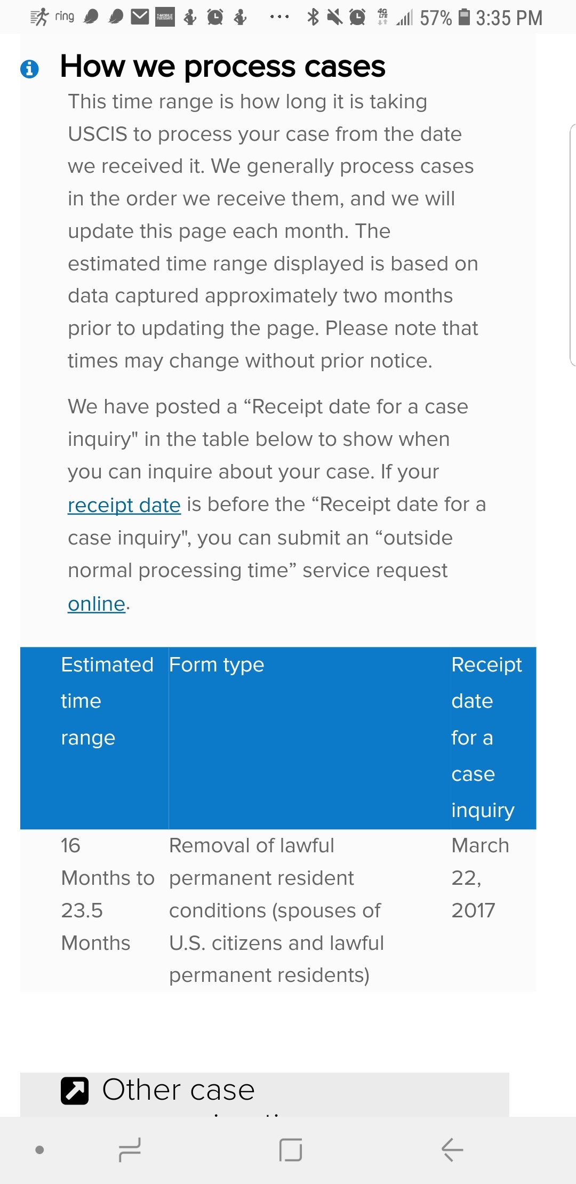Tap the home square navigation button
This screenshot has height=1184, width=576.
pos(291,1150)
